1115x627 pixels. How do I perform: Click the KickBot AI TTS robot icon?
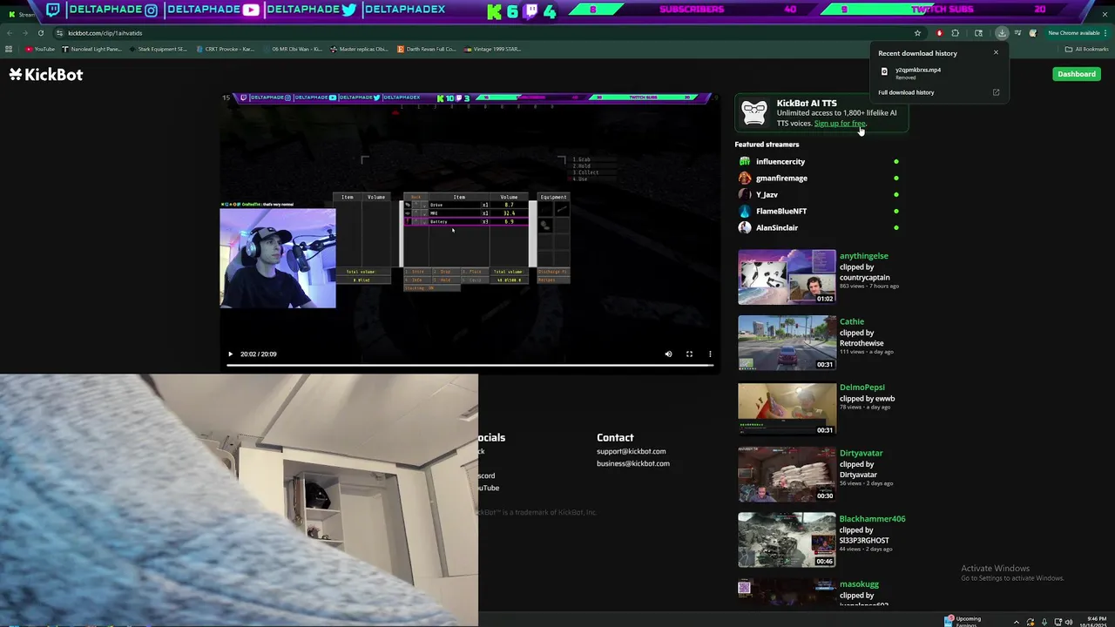click(754, 113)
